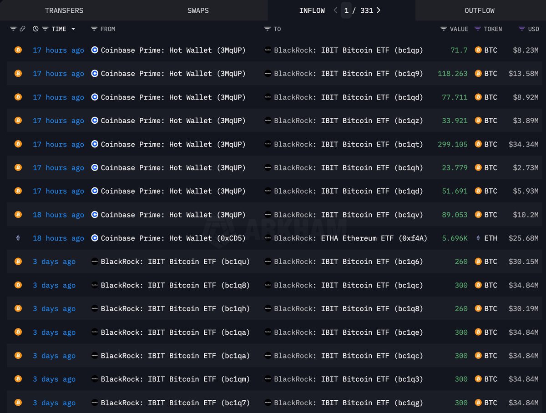Select the INFLOW tab

coord(312,10)
